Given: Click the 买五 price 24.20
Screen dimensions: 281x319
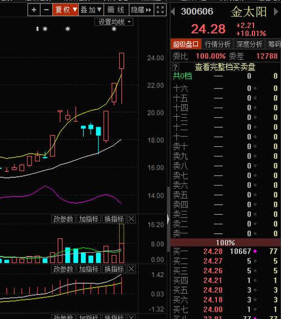Looking at the screenshot, I should tap(212, 290).
